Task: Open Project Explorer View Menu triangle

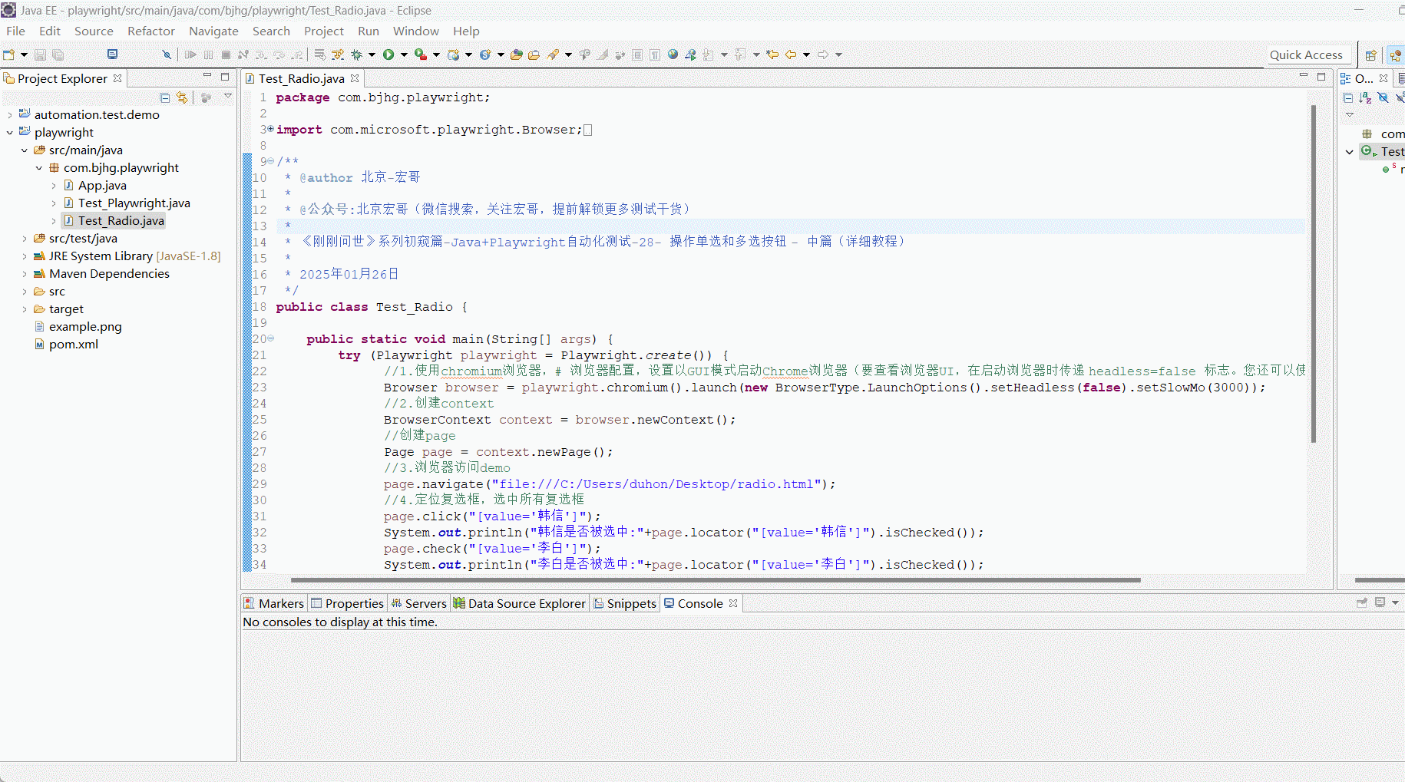Action: tap(228, 97)
